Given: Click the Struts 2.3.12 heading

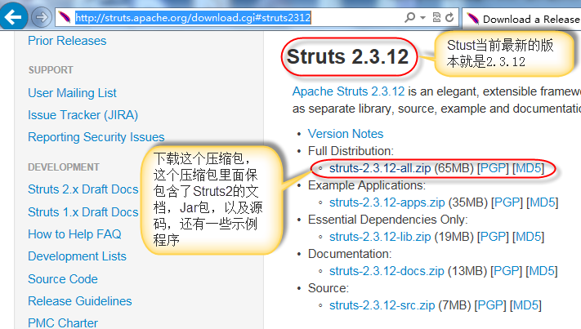Looking at the screenshot, I should pyautogui.click(x=347, y=56).
